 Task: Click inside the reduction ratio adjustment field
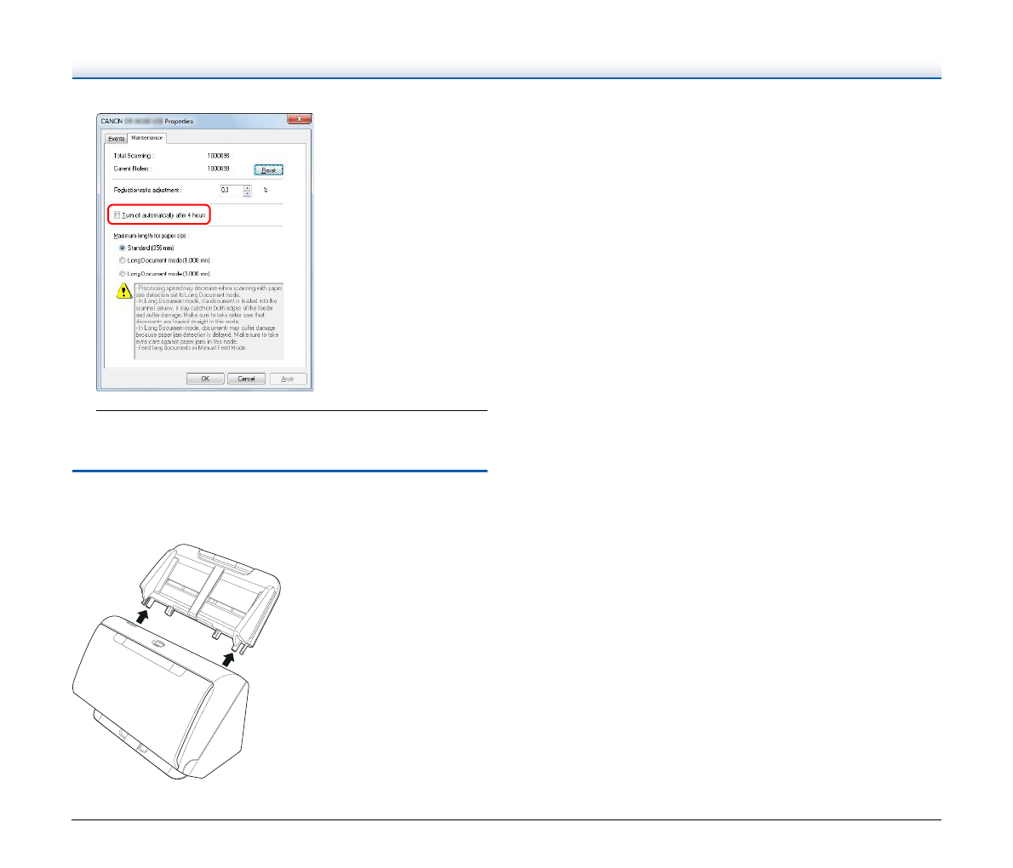230,190
